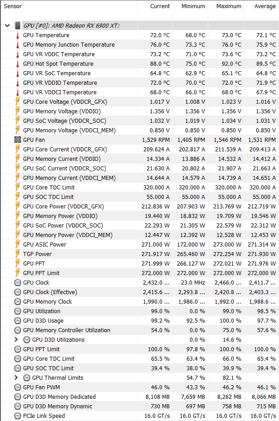Select the GPU Memory Power (VDDCI_MEM) row label
Image resolution: width=279 pixels, height=421 pixels.
[68, 235]
